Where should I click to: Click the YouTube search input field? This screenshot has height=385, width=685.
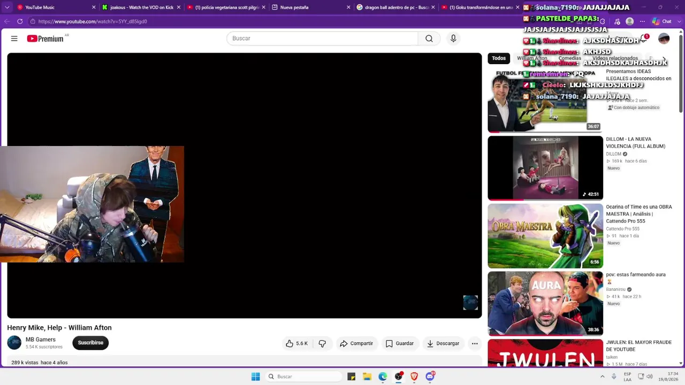pyautogui.click(x=322, y=38)
